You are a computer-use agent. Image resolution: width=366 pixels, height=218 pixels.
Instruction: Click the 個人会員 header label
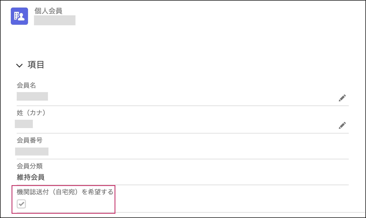tap(49, 11)
